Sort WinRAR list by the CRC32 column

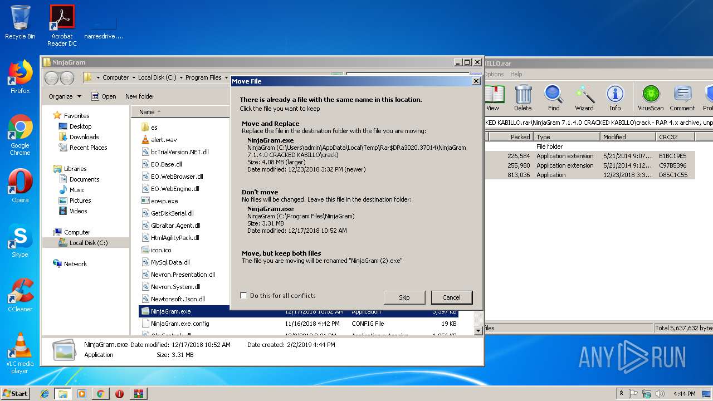pyautogui.click(x=675, y=136)
